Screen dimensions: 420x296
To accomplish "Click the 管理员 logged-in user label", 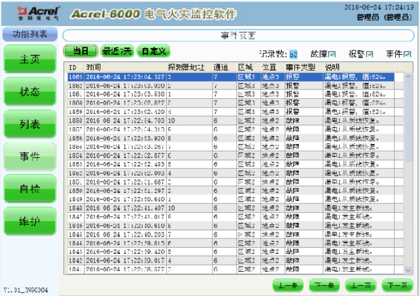I will [384, 18].
